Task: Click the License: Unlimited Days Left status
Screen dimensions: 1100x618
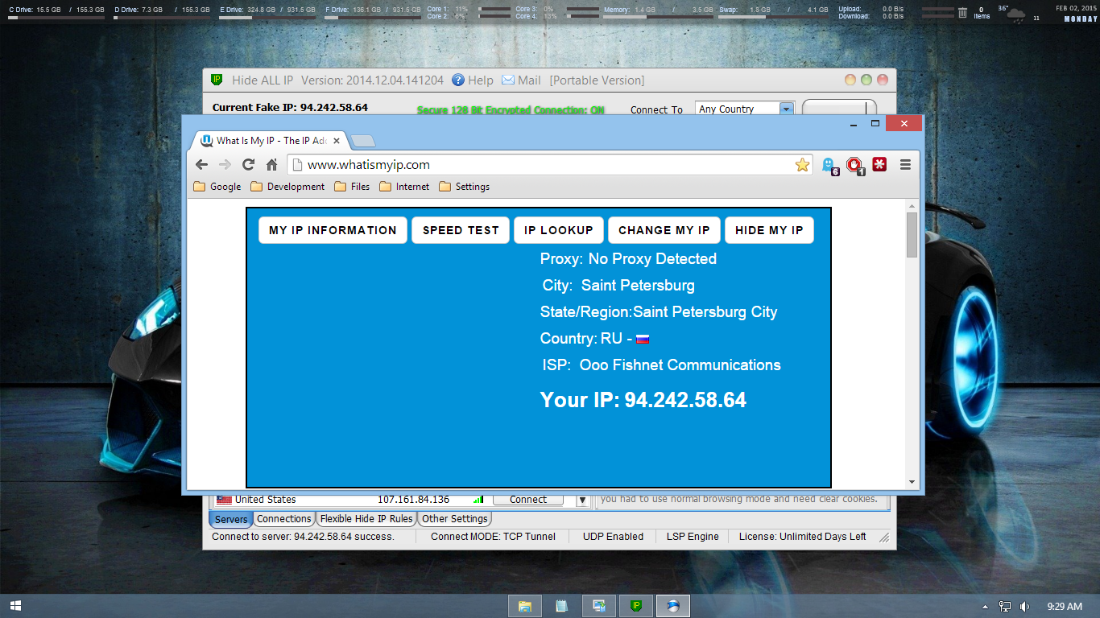Action: [x=802, y=537]
